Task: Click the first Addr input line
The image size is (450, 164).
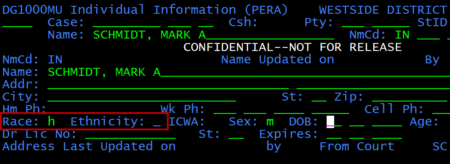Action: pos(168,85)
